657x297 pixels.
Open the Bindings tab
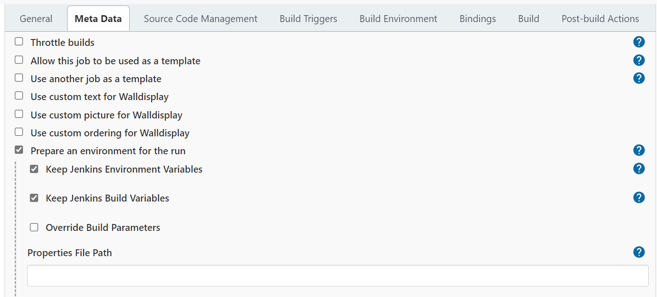point(477,19)
